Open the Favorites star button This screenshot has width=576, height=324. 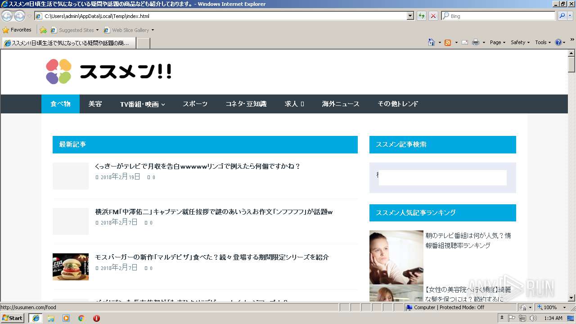[x=17, y=30]
